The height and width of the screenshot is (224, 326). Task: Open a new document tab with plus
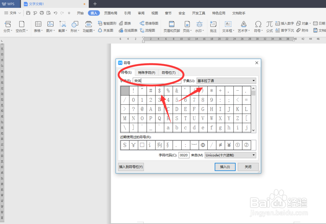click(x=95, y=4)
